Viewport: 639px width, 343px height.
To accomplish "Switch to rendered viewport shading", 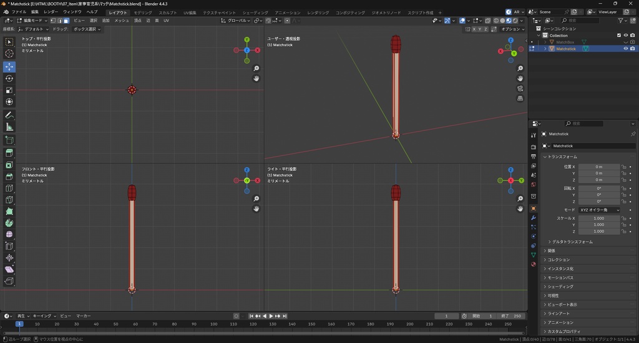I will [515, 21].
